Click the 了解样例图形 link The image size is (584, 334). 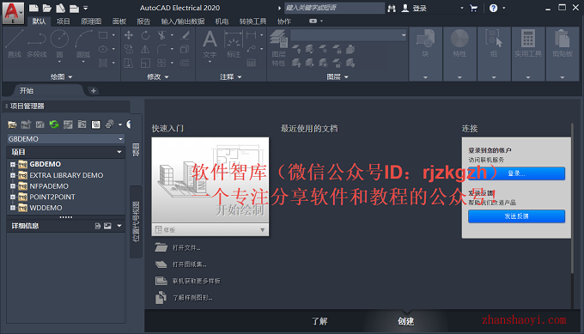point(192,298)
